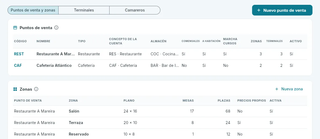320x139 pixels.
Task: Click the ALMACÉN column header
Action: tap(159, 41)
